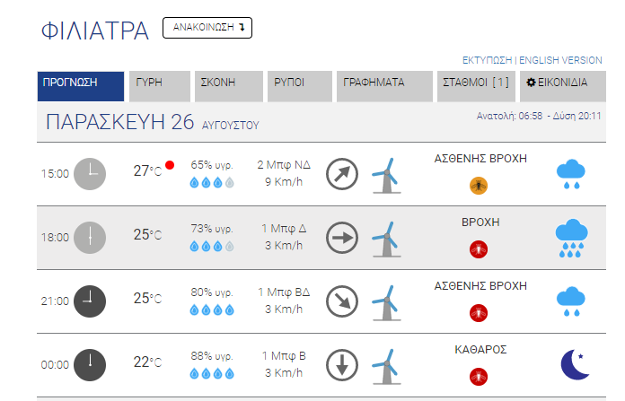Click the dark clock icon at 21:00
The image size is (625, 401).
click(90, 301)
